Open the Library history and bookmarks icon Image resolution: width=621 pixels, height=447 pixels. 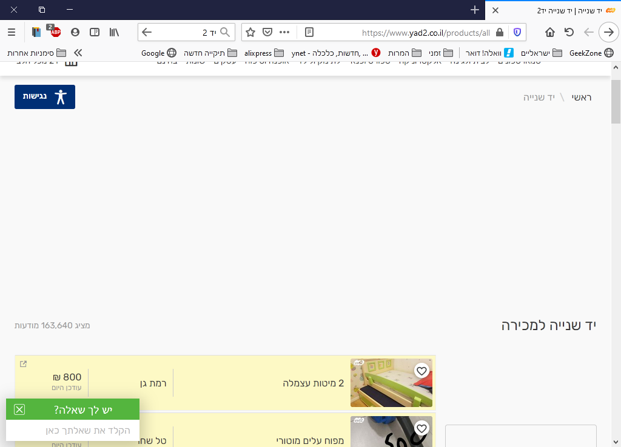click(x=114, y=32)
